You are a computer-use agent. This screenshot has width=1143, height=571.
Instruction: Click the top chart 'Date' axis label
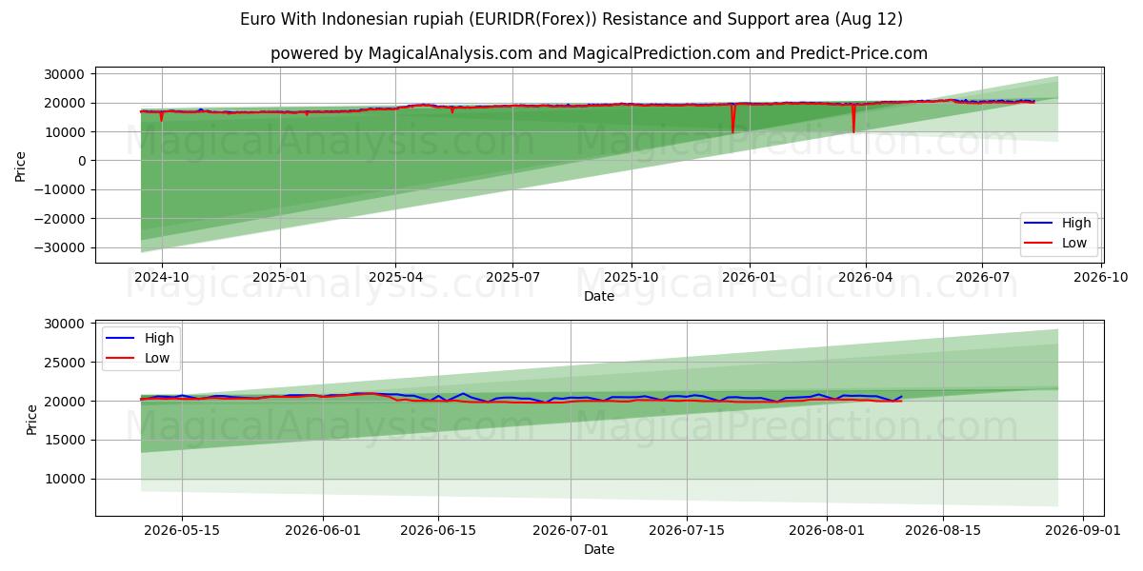point(599,296)
